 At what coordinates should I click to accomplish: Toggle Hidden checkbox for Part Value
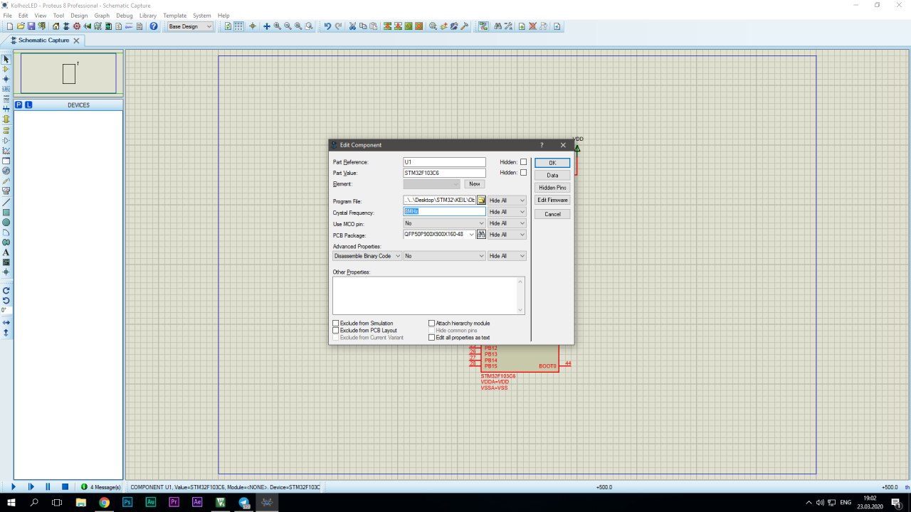pyautogui.click(x=524, y=173)
